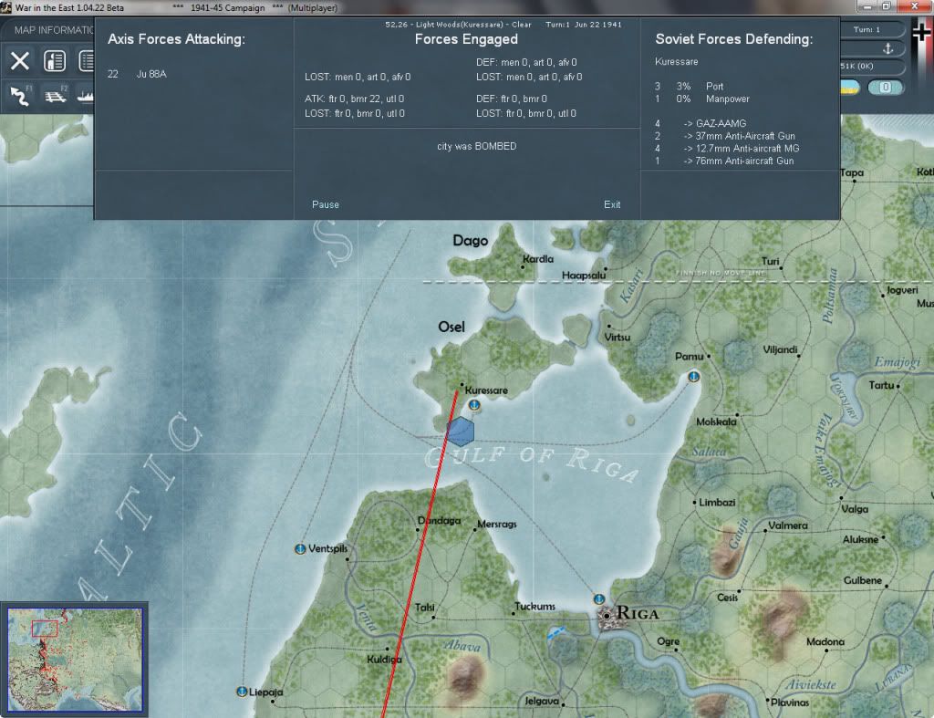Click the Haapsalu town label

584,275
